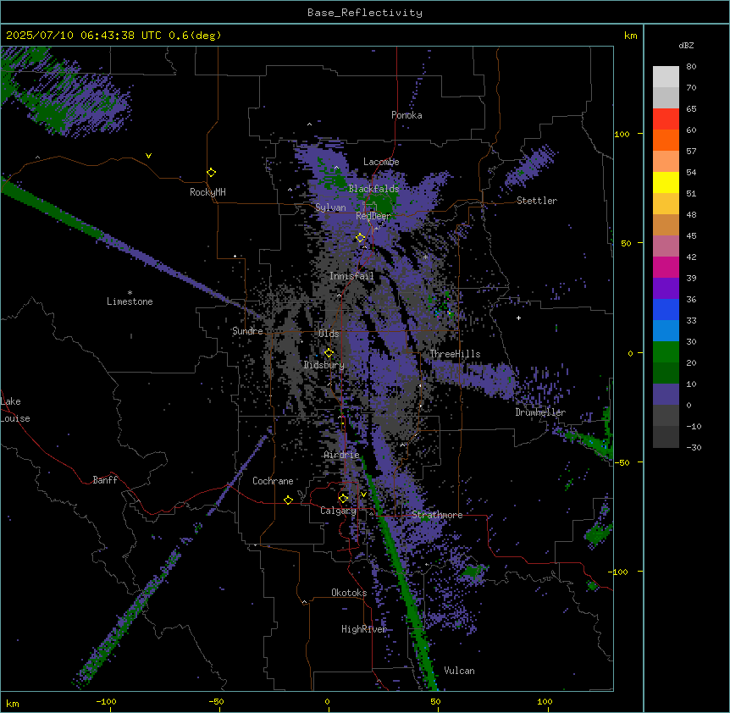Select the bright yellow 51-54 dBZ swatch
Viewport: 730px width, 713px height.
pyautogui.click(x=666, y=182)
